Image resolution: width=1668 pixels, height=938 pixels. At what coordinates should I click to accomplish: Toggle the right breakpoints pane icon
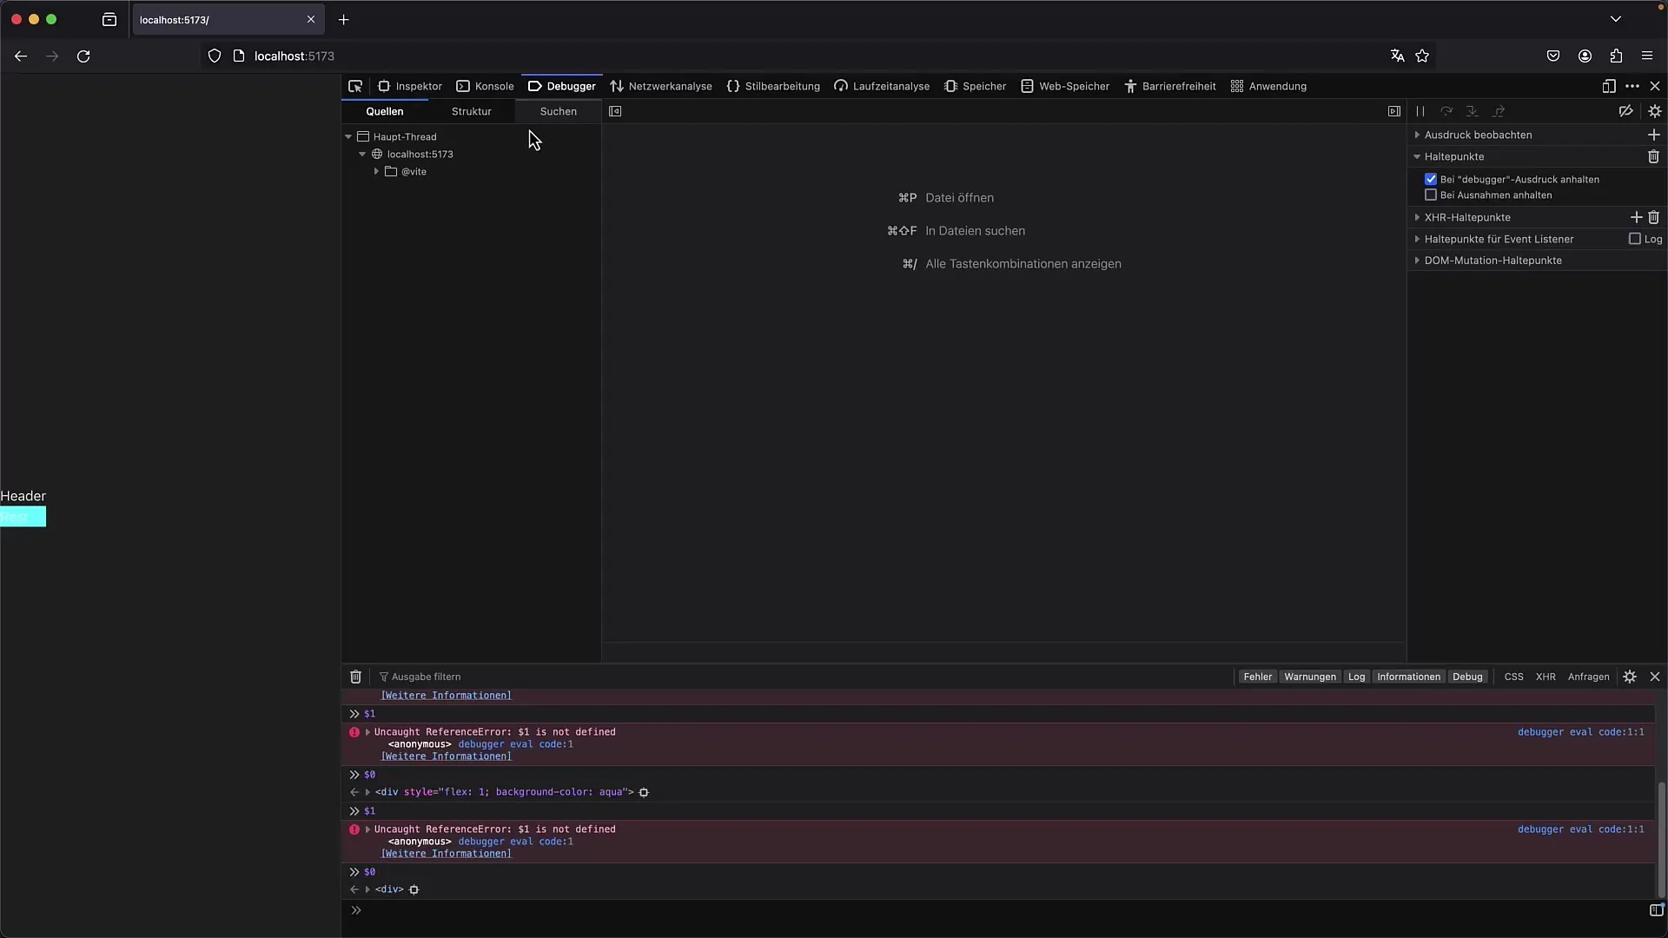coord(1393,111)
